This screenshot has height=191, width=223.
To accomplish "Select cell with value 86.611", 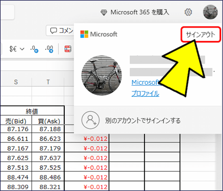I will pyautogui.click(x=16, y=138).
